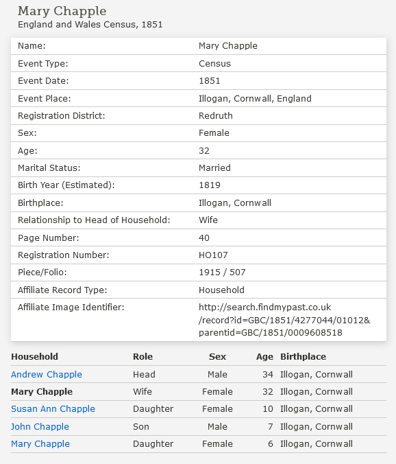Image resolution: width=396 pixels, height=464 pixels.
Task: Click the Registration Number value HO107
Action: (x=213, y=255)
